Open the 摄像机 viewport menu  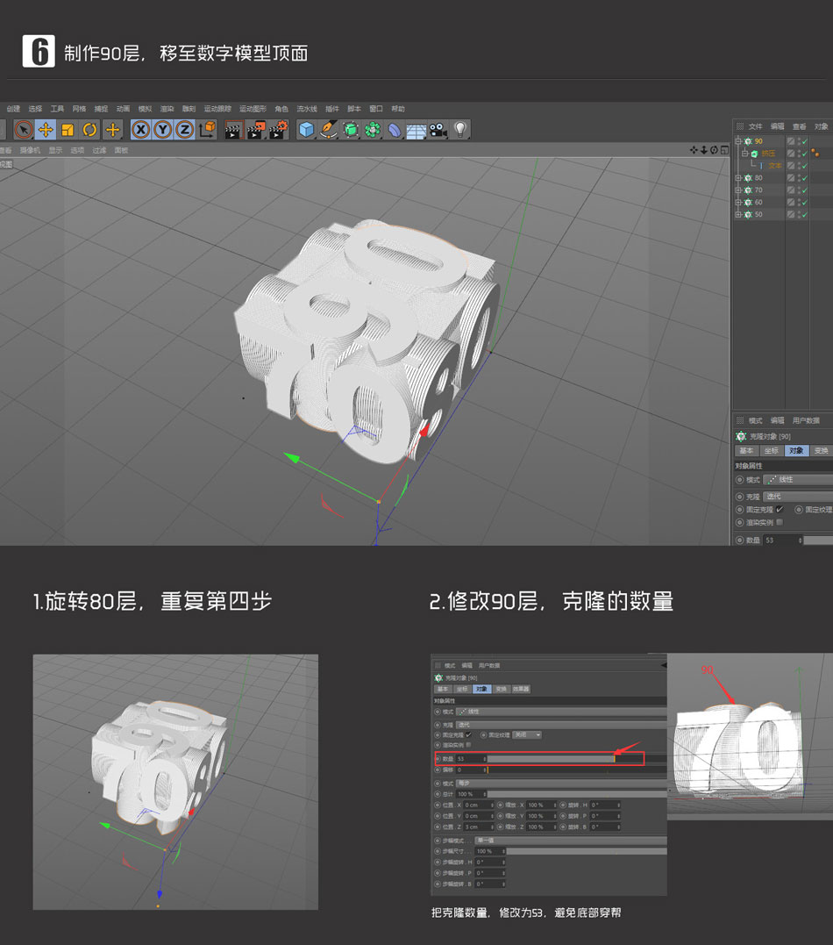(x=30, y=150)
